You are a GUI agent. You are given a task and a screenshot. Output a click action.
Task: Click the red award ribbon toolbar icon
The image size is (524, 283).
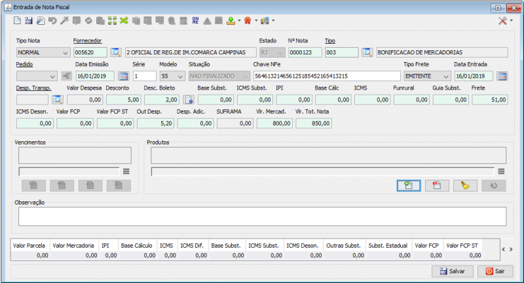(248, 21)
